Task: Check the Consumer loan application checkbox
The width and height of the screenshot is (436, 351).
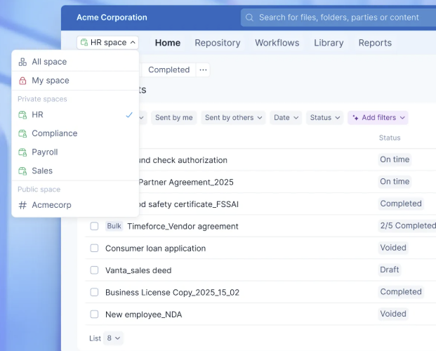Action: point(94,248)
